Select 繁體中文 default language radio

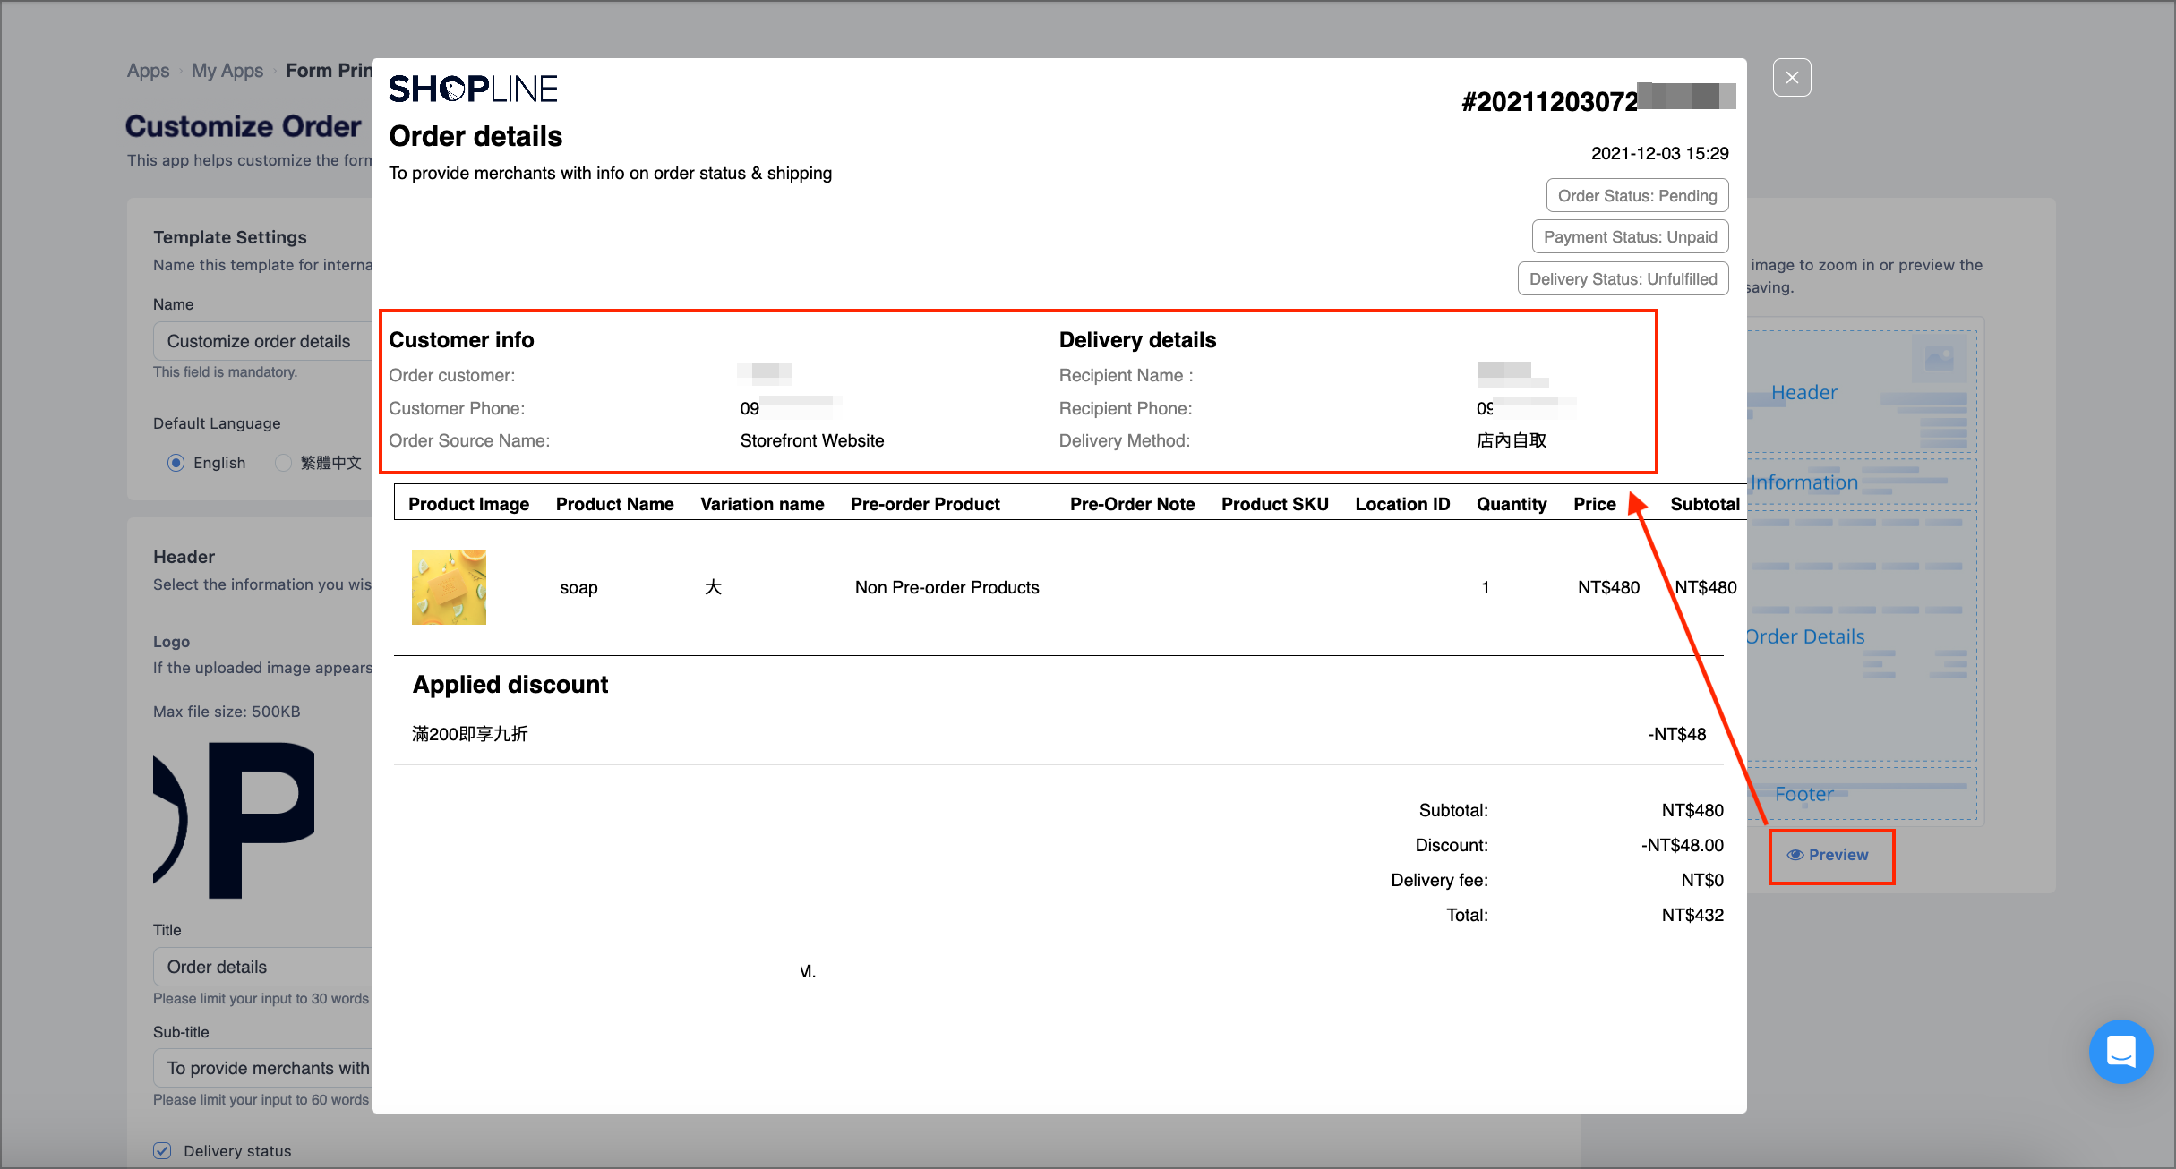coord(283,463)
